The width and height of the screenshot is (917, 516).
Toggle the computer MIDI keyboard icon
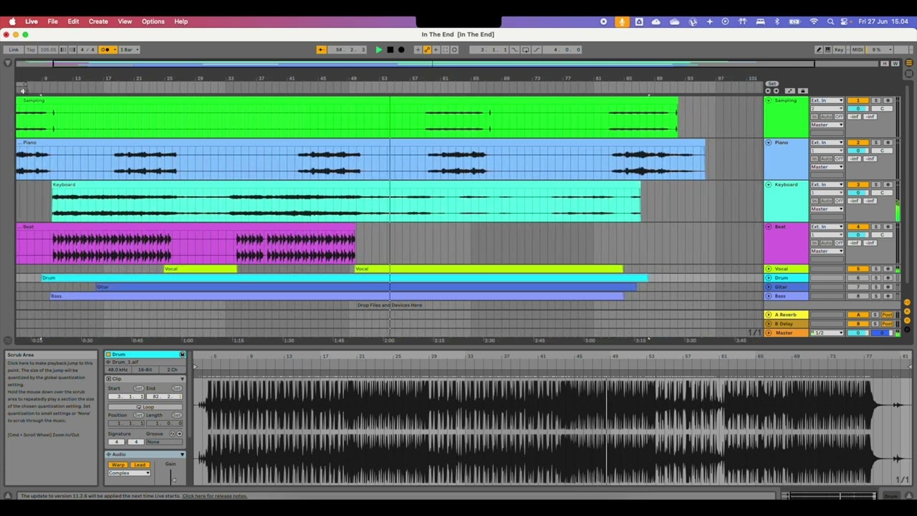coord(827,49)
